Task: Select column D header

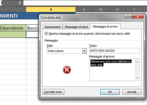Action: [101, 9]
